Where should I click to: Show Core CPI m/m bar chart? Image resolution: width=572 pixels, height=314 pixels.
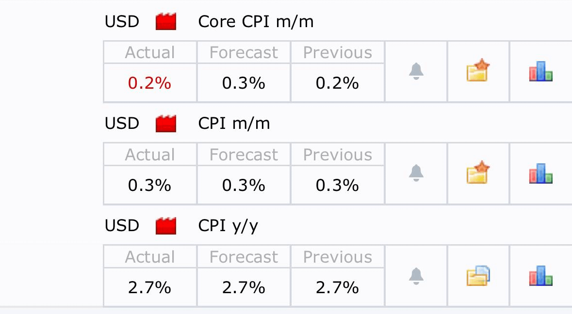coord(540,71)
